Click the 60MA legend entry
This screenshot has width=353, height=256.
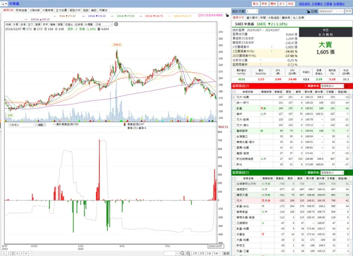click(x=151, y=16)
